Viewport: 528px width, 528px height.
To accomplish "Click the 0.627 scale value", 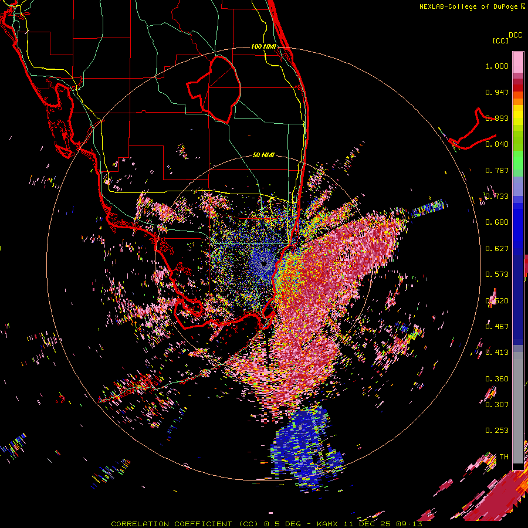I will pyautogui.click(x=497, y=249).
